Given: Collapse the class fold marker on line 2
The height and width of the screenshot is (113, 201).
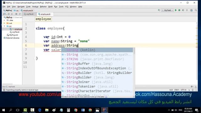Looking at the screenshot, I should click(35, 29).
